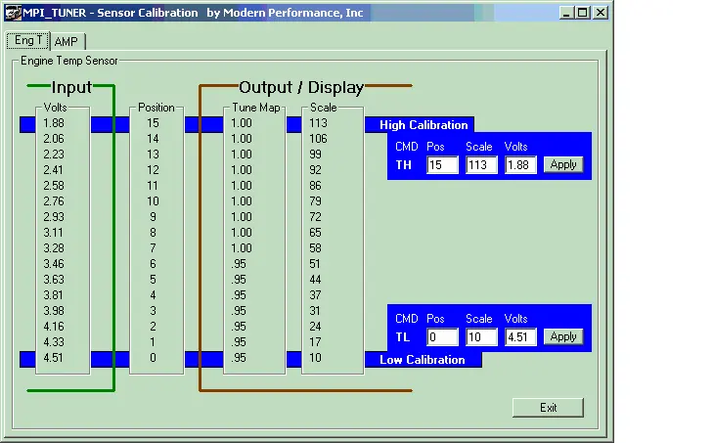The image size is (714, 443).
Task: Click the Exit button
Action: (x=548, y=408)
